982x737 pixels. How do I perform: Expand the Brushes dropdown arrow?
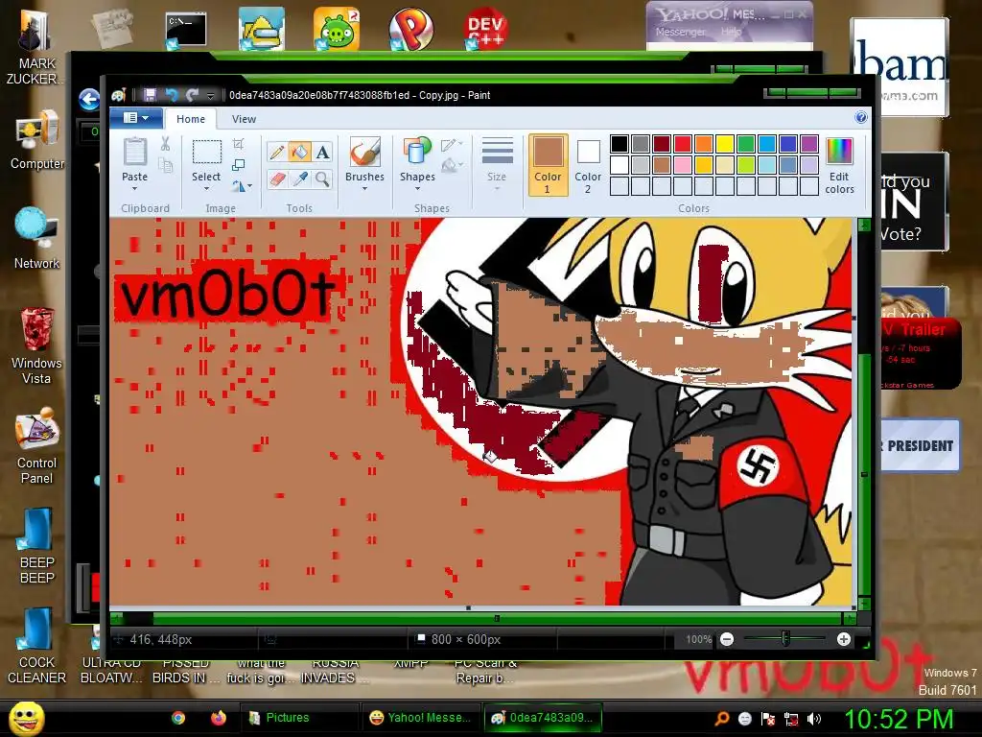364,188
